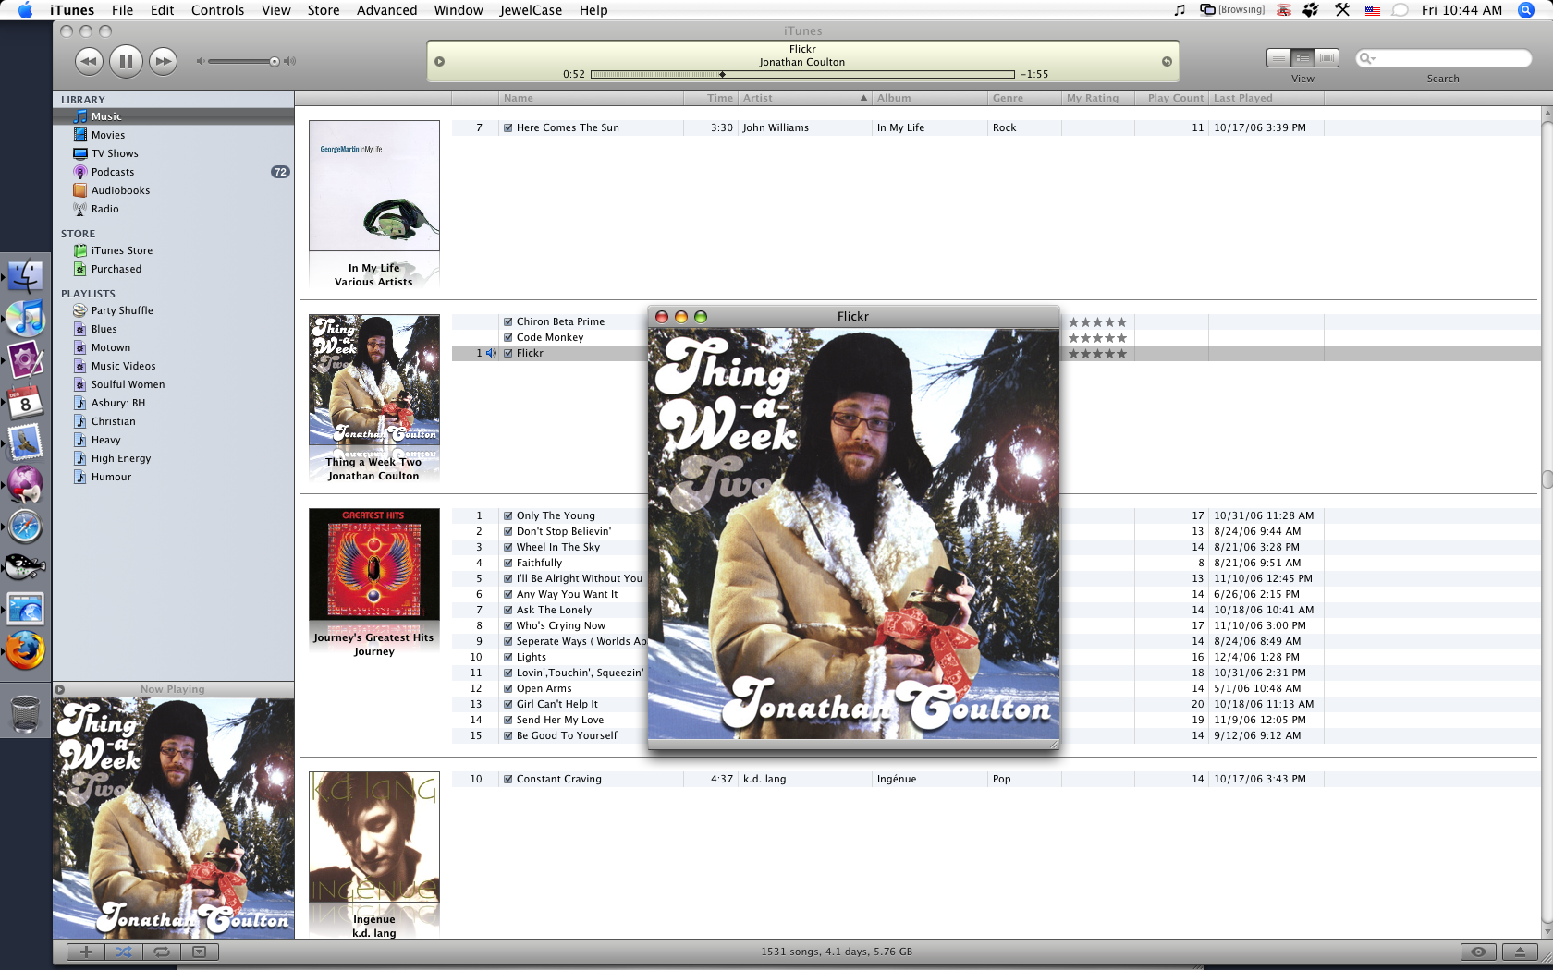Viewport: 1553px width, 970px height.
Task: Open Spotlight search in menu bar
Action: click(1526, 10)
